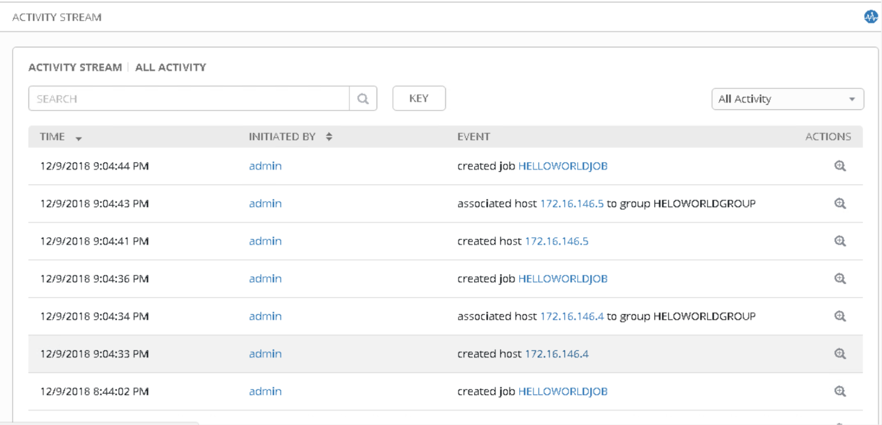
Task: Open admin link in 9:04:33 PM row
Action: pyautogui.click(x=265, y=354)
